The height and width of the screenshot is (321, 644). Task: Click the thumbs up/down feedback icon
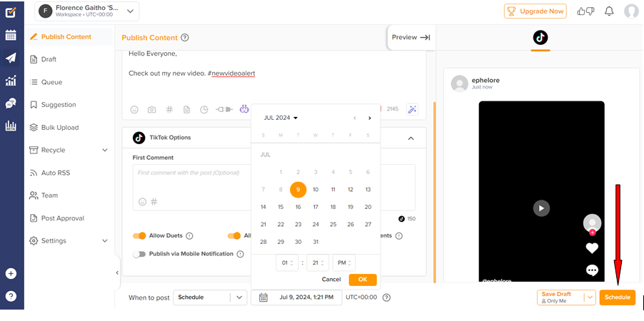coord(585,11)
